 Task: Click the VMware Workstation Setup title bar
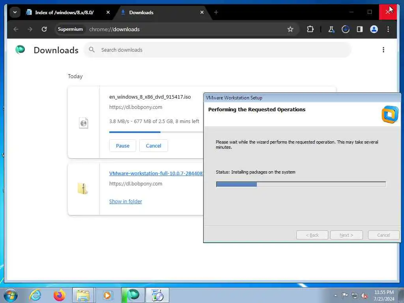tap(302, 98)
